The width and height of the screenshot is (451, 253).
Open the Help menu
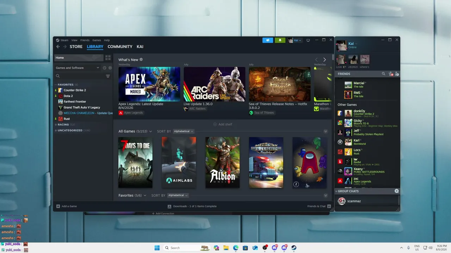tap(107, 40)
